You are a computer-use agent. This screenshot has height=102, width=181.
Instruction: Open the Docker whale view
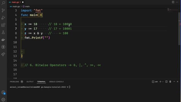3,40
